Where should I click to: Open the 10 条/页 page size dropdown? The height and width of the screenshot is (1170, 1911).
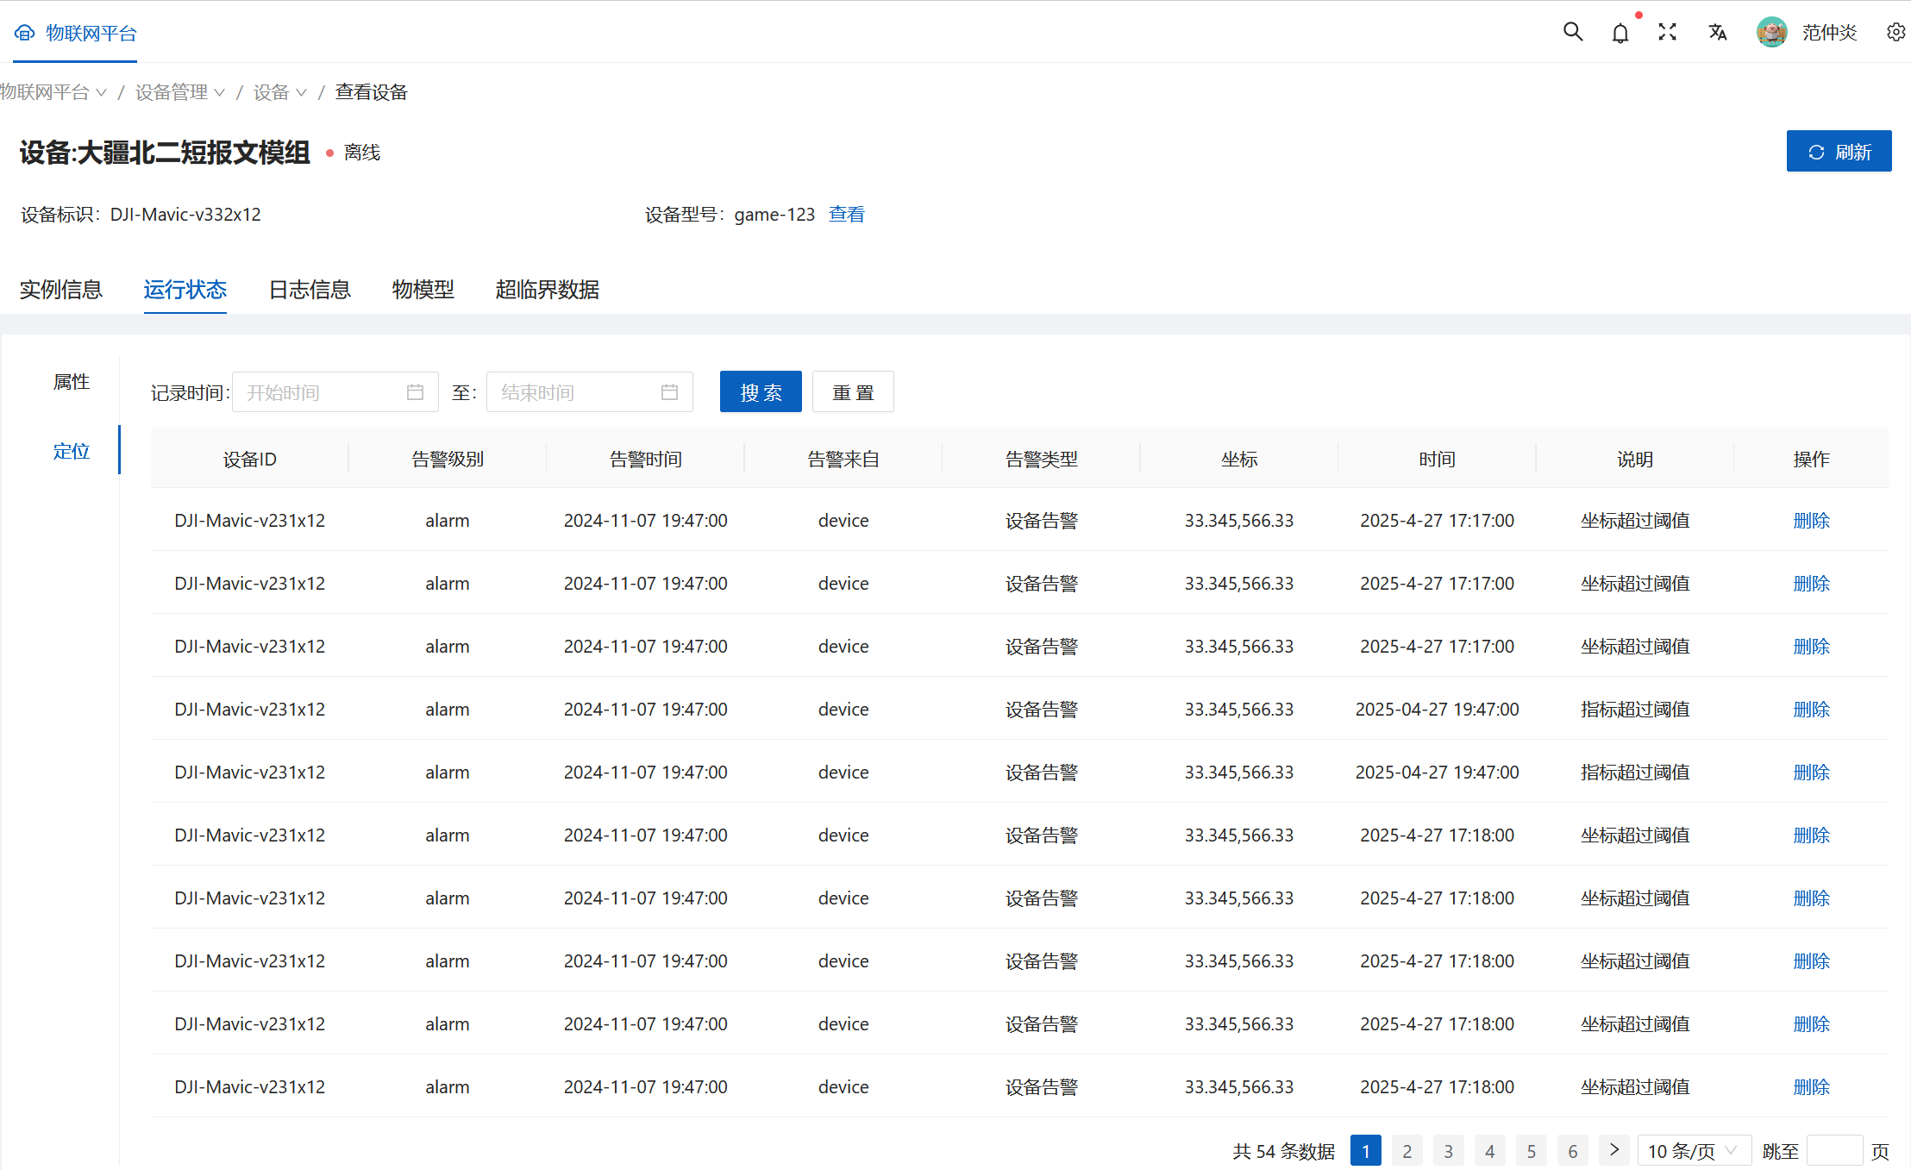1693,1151
